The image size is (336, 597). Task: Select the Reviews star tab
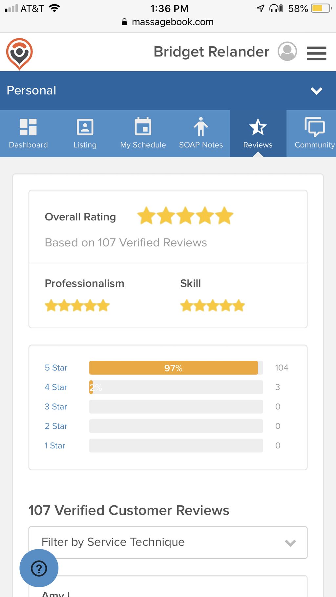[x=258, y=134]
